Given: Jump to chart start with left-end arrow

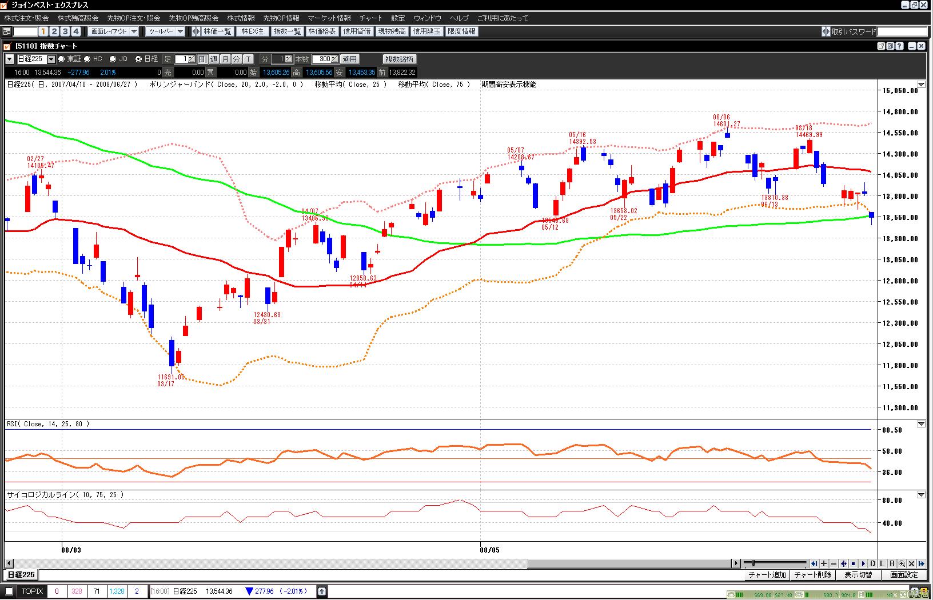Looking at the screenshot, I should point(814,563).
